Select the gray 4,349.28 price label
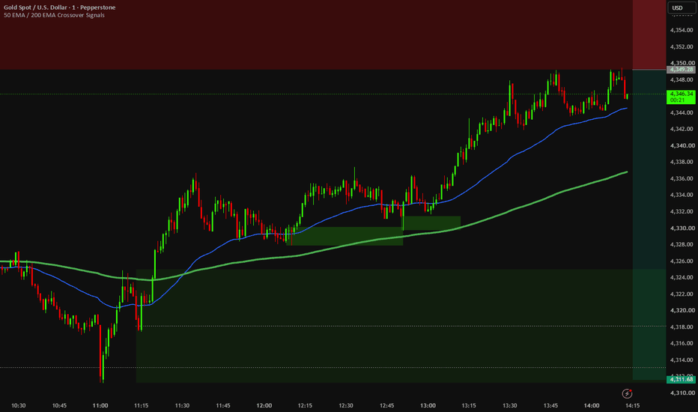The width and height of the screenshot is (698, 412). [x=682, y=70]
